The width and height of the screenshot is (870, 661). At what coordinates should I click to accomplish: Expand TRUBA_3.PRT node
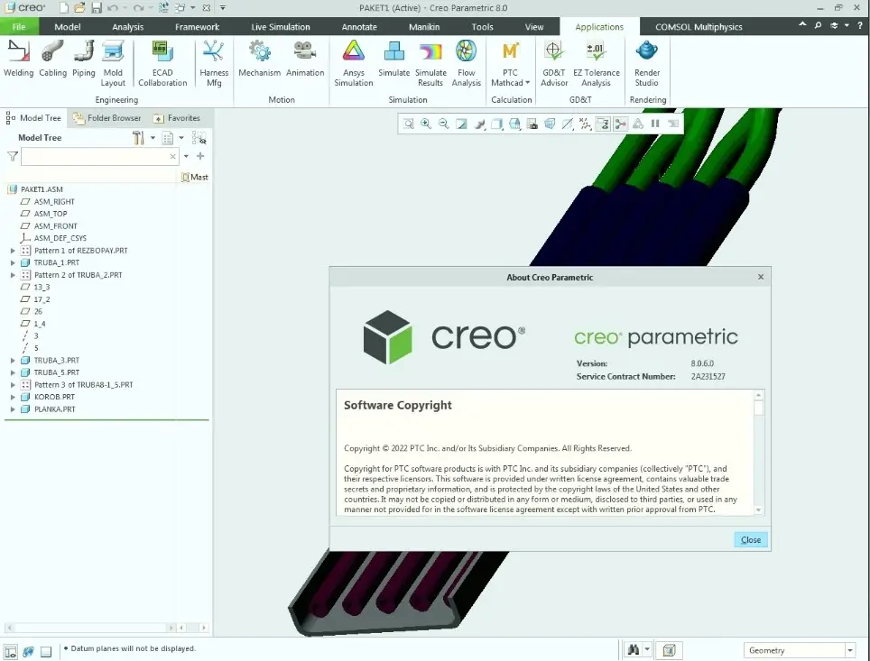(13, 361)
